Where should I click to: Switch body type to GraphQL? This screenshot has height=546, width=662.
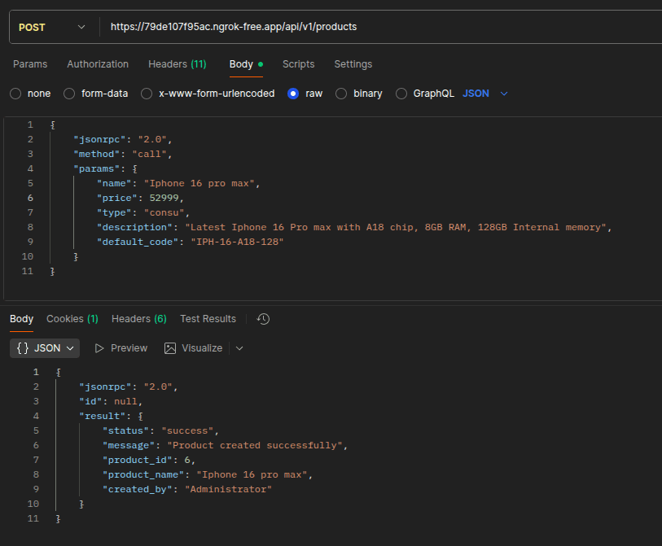[401, 93]
